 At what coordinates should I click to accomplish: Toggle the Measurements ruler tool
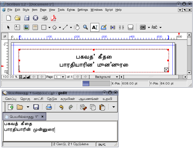click(131, 27)
